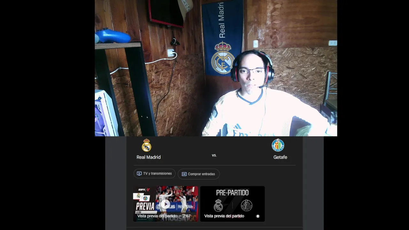Click the ticket icon in Comprar entradas
The width and height of the screenshot is (409, 230).
[x=184, y=174]
